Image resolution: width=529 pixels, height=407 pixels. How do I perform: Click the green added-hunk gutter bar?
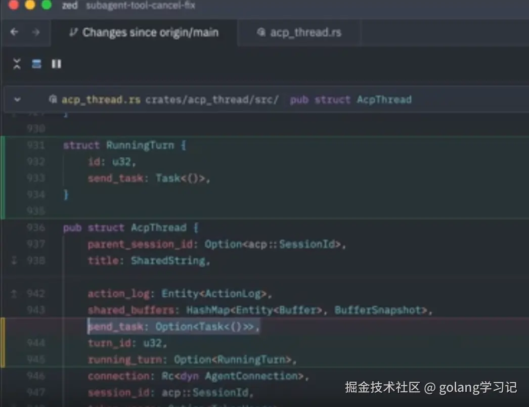pos(3,177)
